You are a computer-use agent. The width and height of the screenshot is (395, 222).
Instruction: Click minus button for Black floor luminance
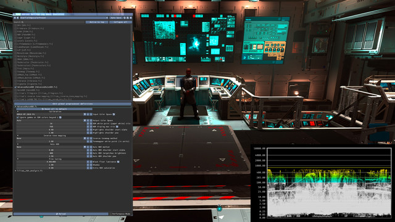point(88,162)
